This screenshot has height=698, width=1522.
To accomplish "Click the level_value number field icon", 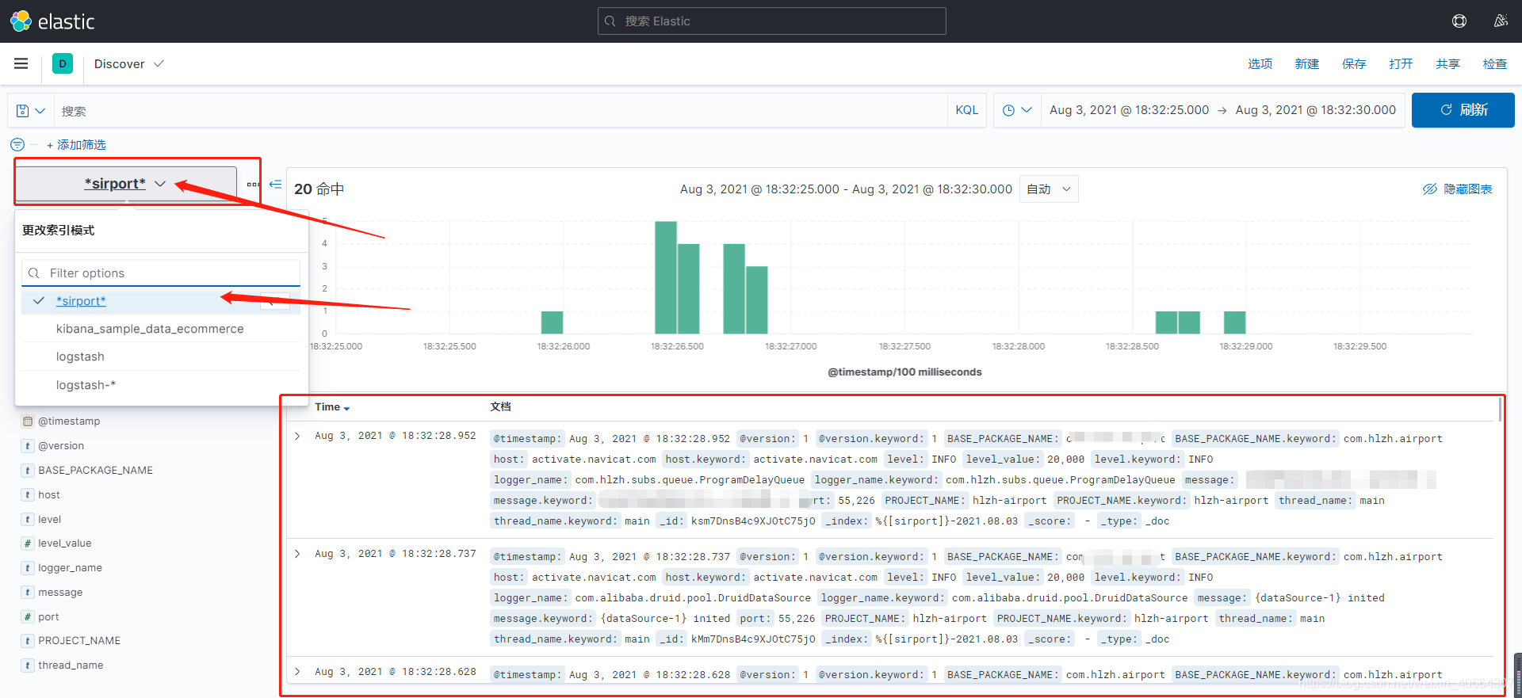I will (28, 544).
